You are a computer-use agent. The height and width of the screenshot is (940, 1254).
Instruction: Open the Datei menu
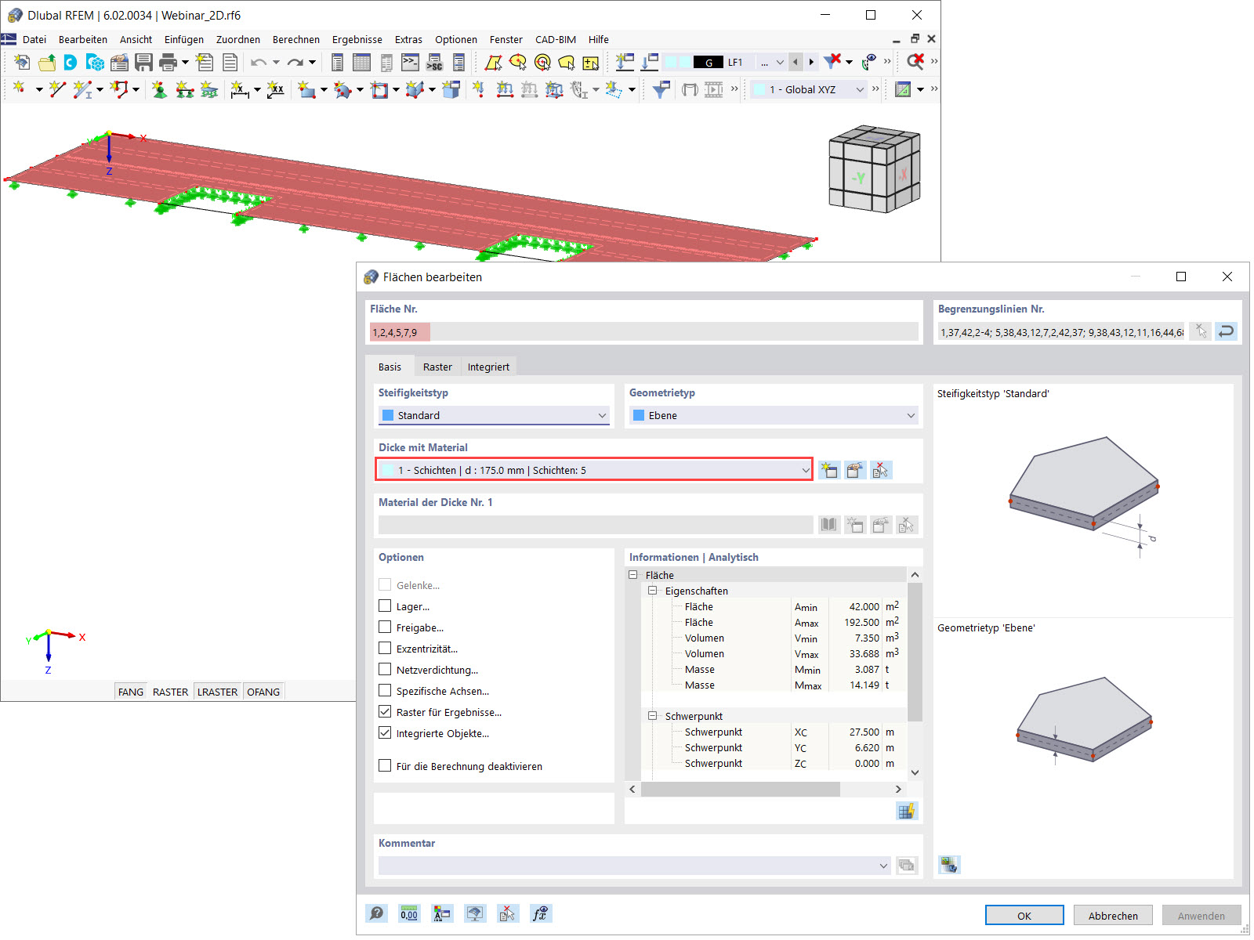pyautogui.click(x=34, y=39)
